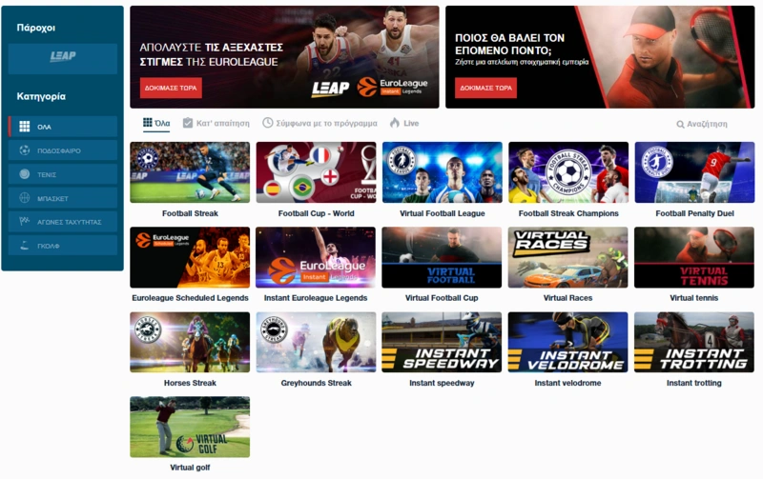Select the ΠΟΔΟΣΦΑΙΡΟ category
This screenshot has height=479, width=763.
click(x=63, y=150)
